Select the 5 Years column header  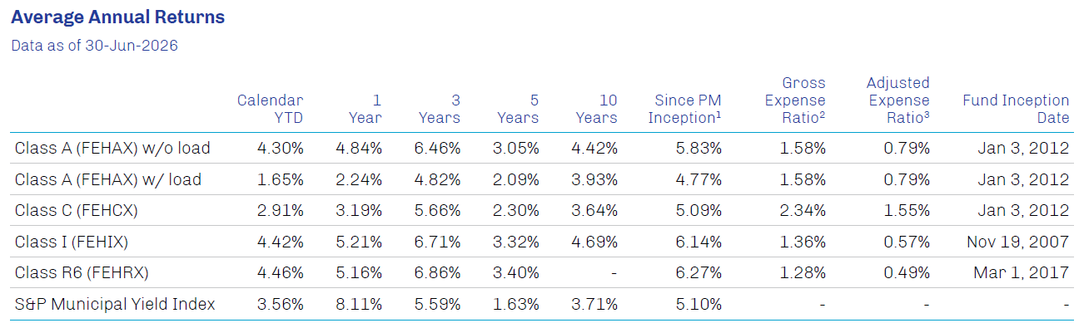pos(518,109)
